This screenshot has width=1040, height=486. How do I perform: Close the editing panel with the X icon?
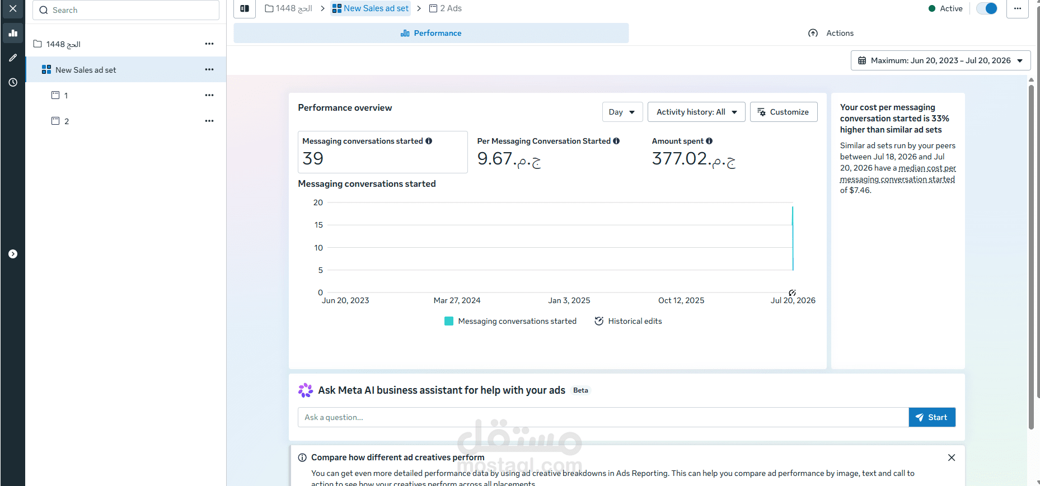[13, 9]
